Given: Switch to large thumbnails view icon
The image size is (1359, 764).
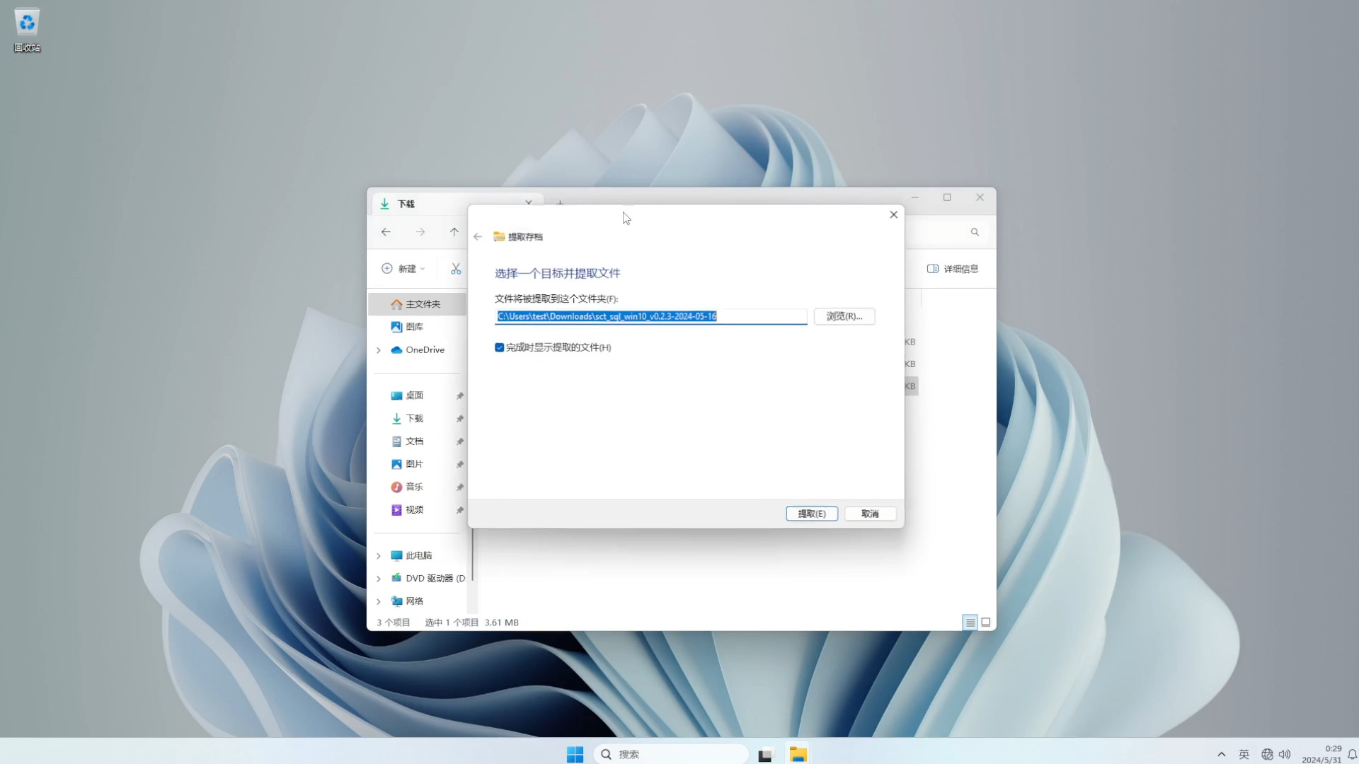Looking at the screenshot, I should [985, 623].
